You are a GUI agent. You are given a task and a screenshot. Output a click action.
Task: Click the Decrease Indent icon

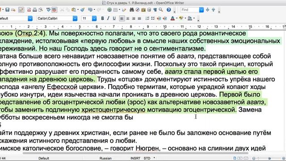click(x=159, y=18)
